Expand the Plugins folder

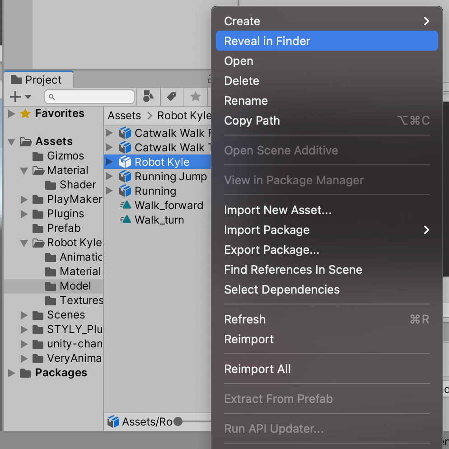coord(24,214)
